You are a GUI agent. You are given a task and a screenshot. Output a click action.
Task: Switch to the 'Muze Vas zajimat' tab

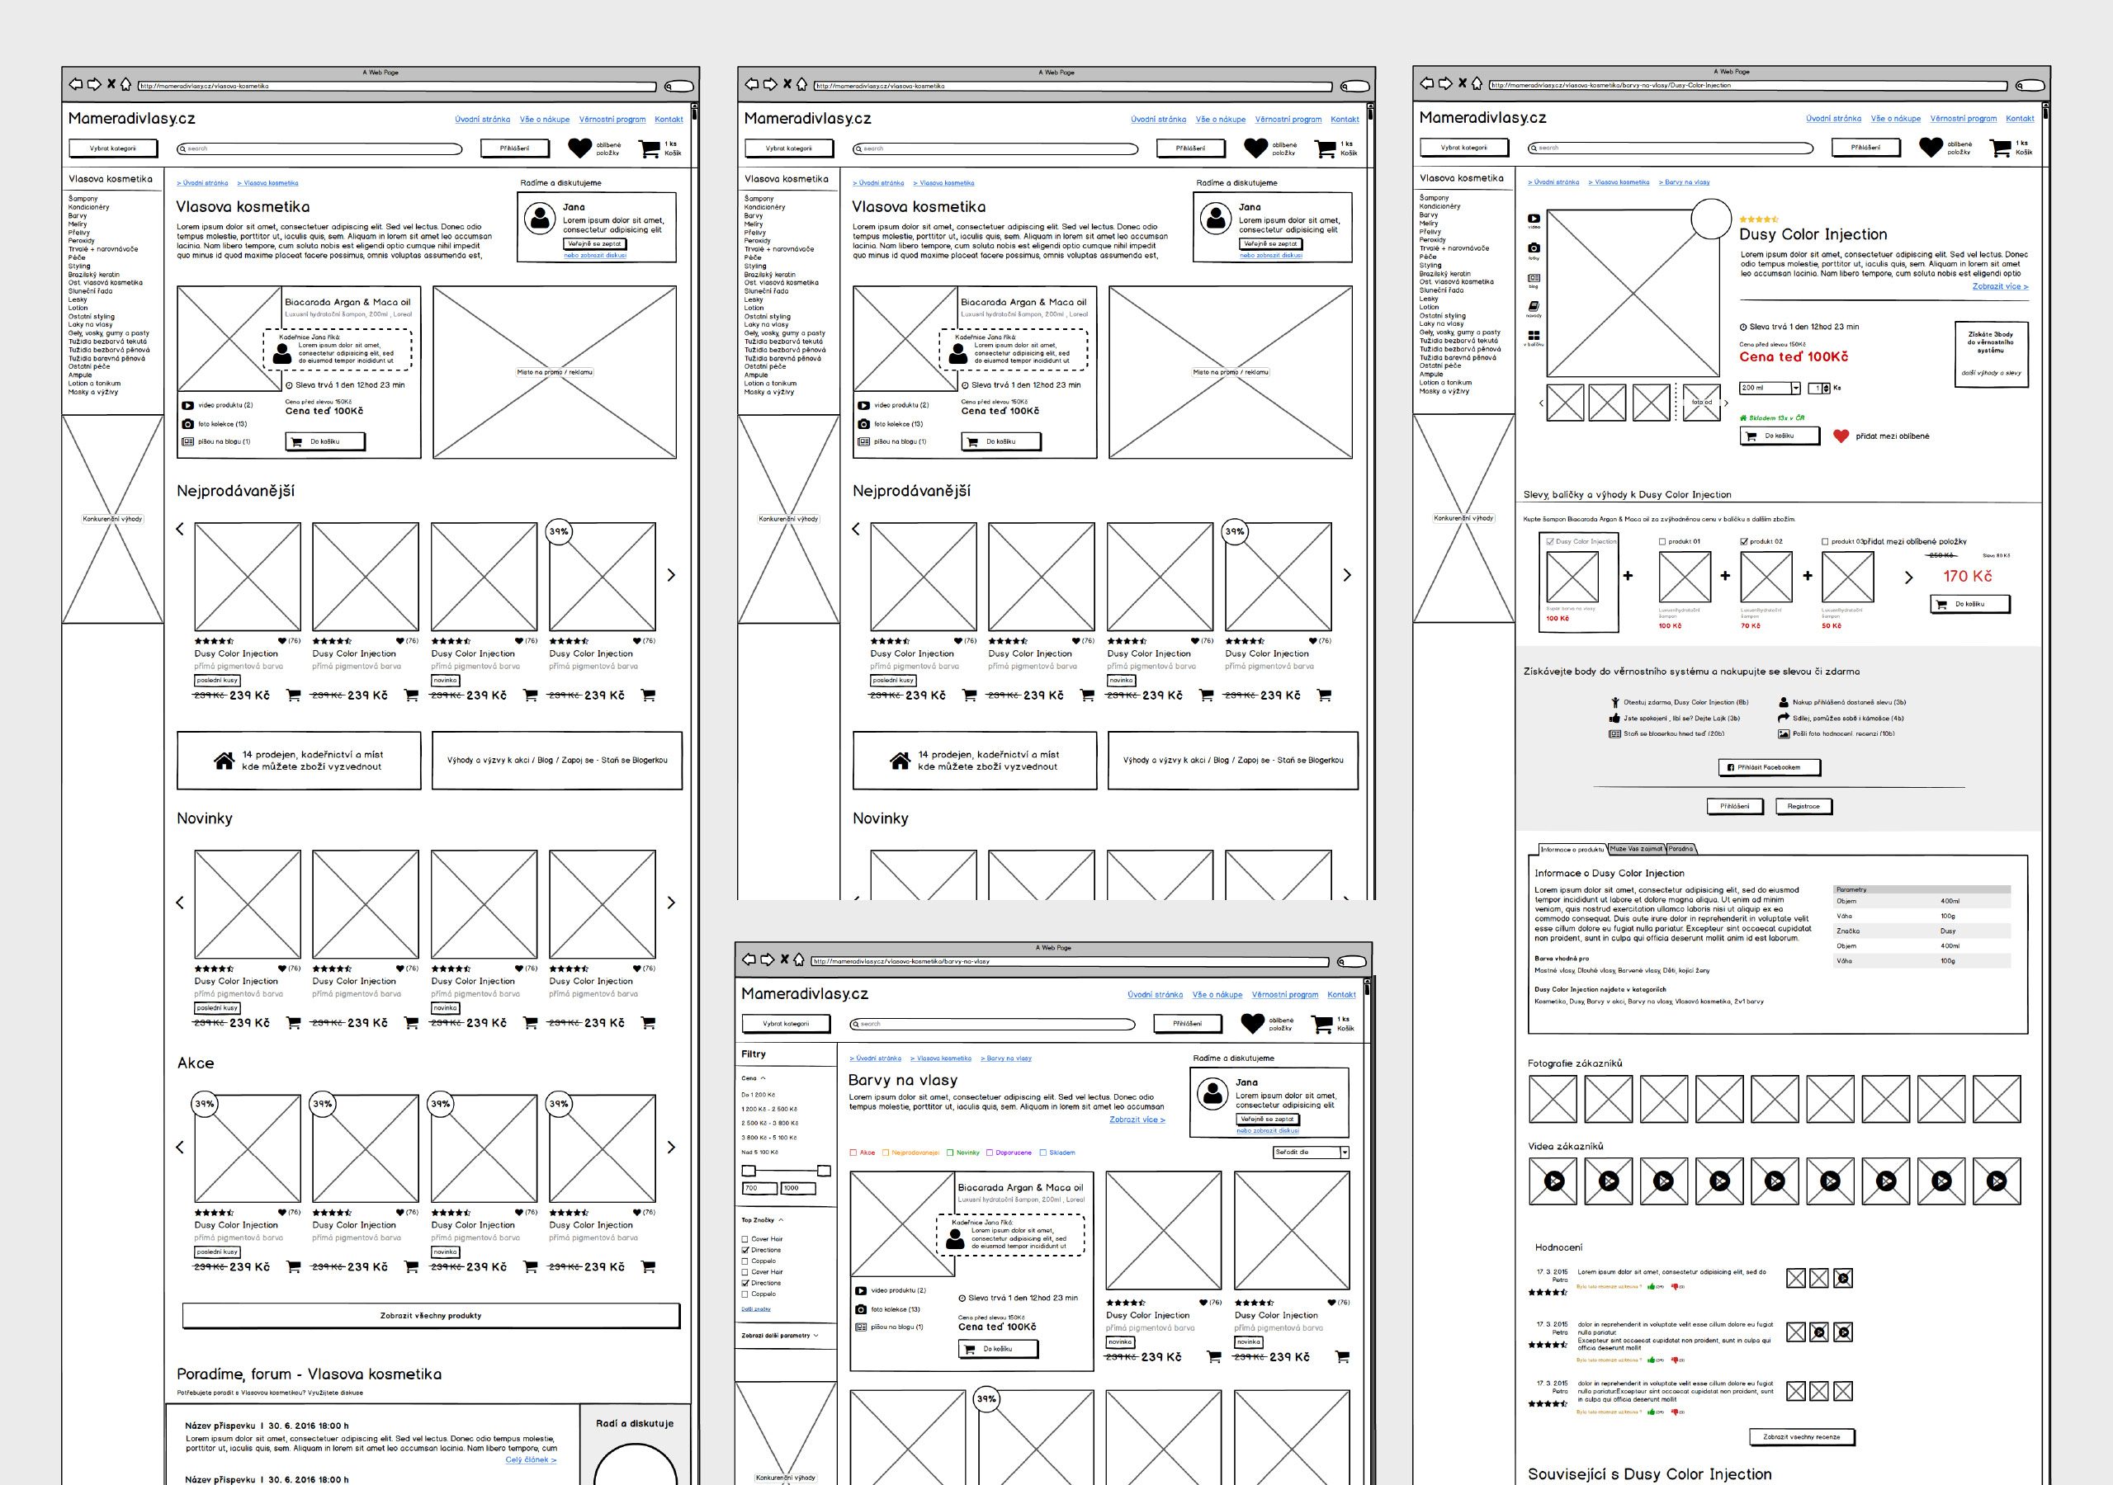[x=1636, y=848]
